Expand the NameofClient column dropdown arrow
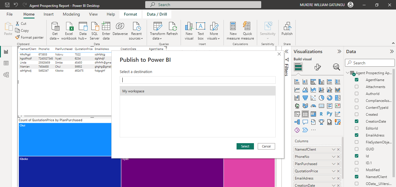 click(333, 149)
